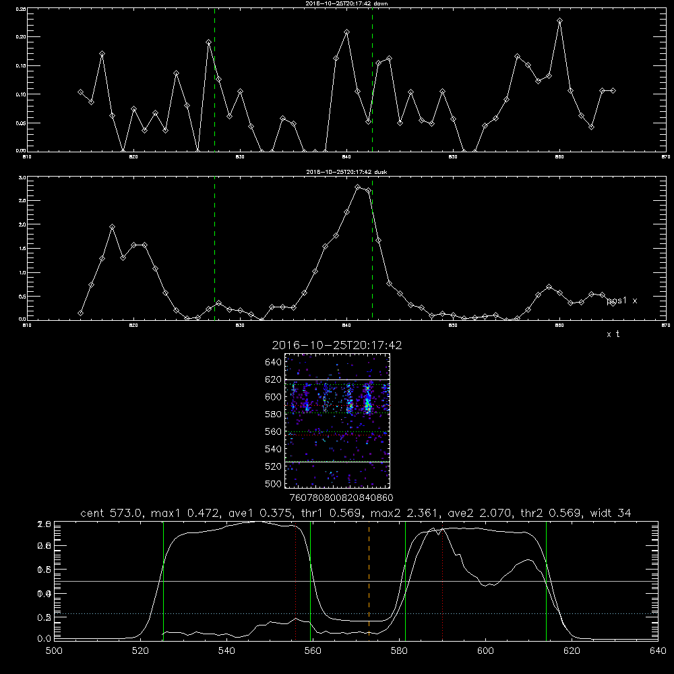Screen dimensions: 674x674
Task: Select the 'thr1 0.569' value
Action: [331, 513]
